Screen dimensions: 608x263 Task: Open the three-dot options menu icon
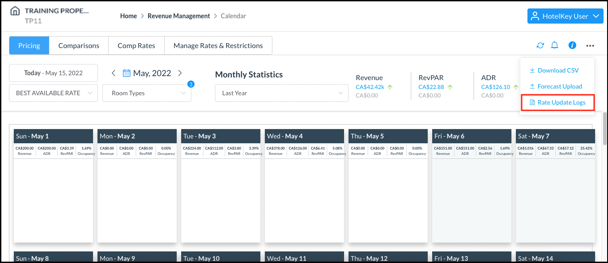590,45
